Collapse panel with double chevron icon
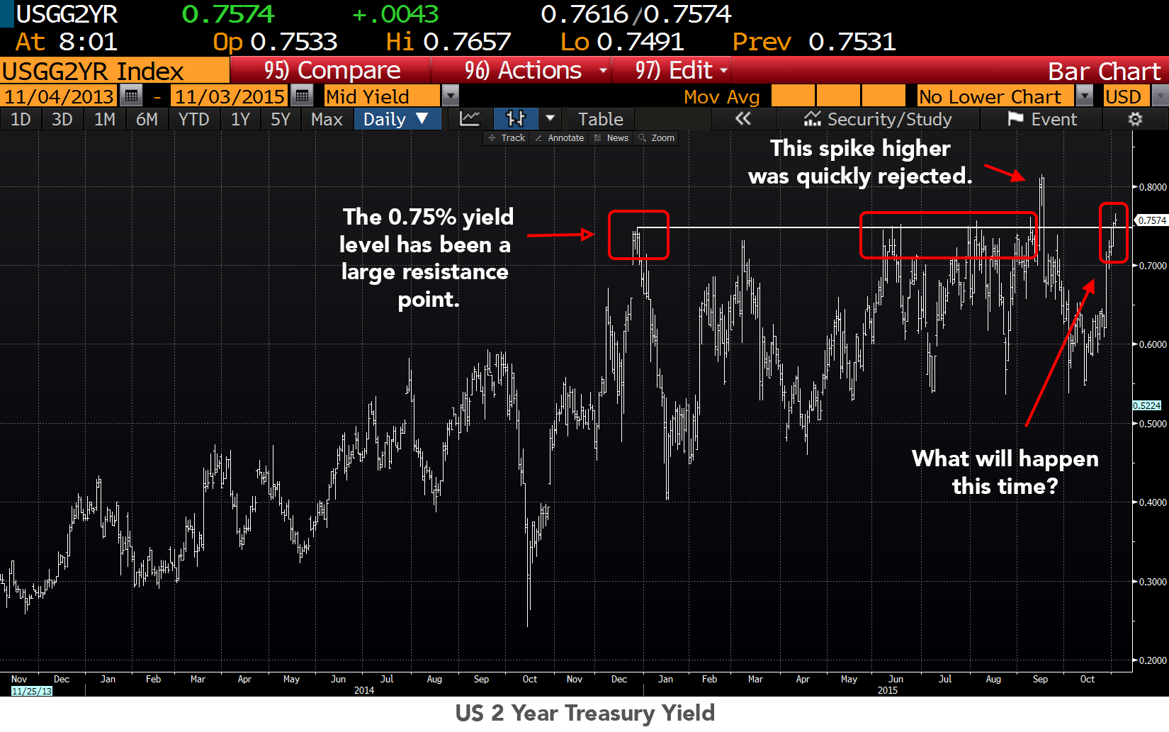1169x732 pixels. pyautogui.click(x=742, y=119)
